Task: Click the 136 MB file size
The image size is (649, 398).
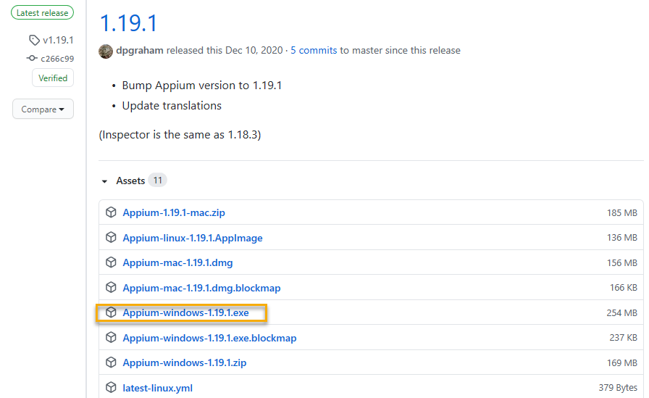Action: click(x=621, y=238)
